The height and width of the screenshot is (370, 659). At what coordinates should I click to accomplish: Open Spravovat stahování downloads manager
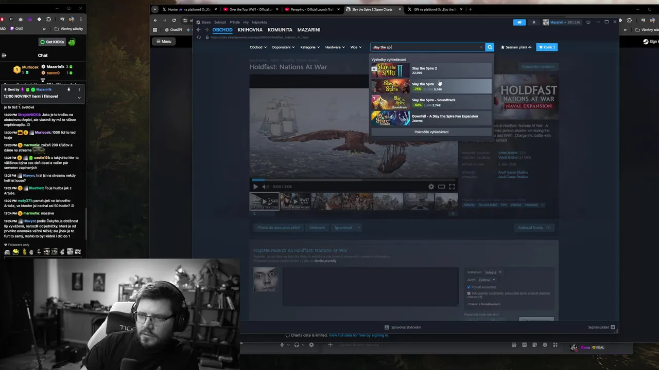coord(403,327)
